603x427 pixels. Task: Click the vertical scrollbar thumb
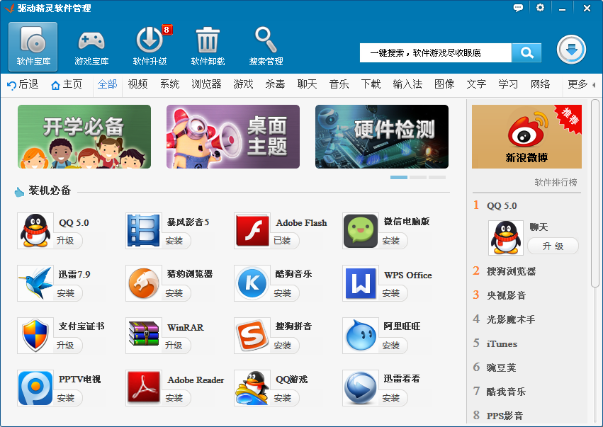(595, 193)
